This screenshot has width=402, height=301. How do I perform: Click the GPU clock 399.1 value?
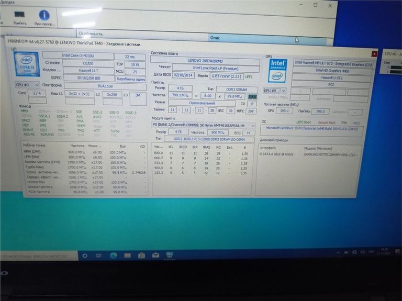[284, 111]
